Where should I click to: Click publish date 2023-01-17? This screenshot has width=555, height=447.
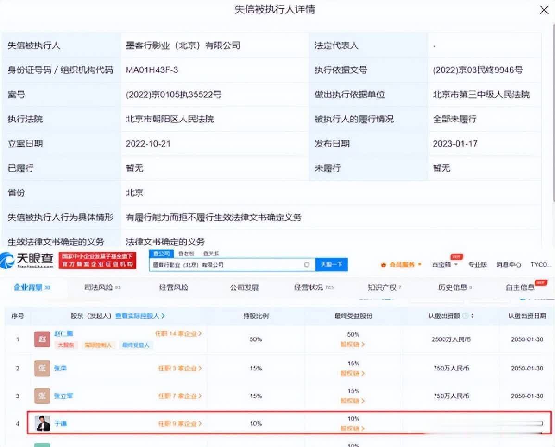point(455,144)
